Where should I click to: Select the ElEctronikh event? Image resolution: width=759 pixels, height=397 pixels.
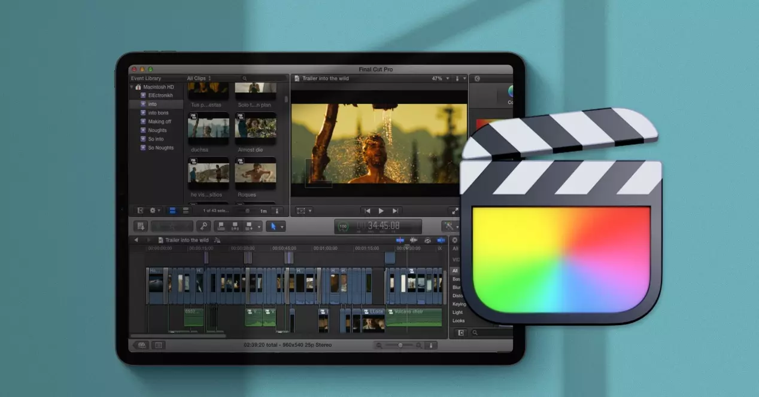click(160, 96)
